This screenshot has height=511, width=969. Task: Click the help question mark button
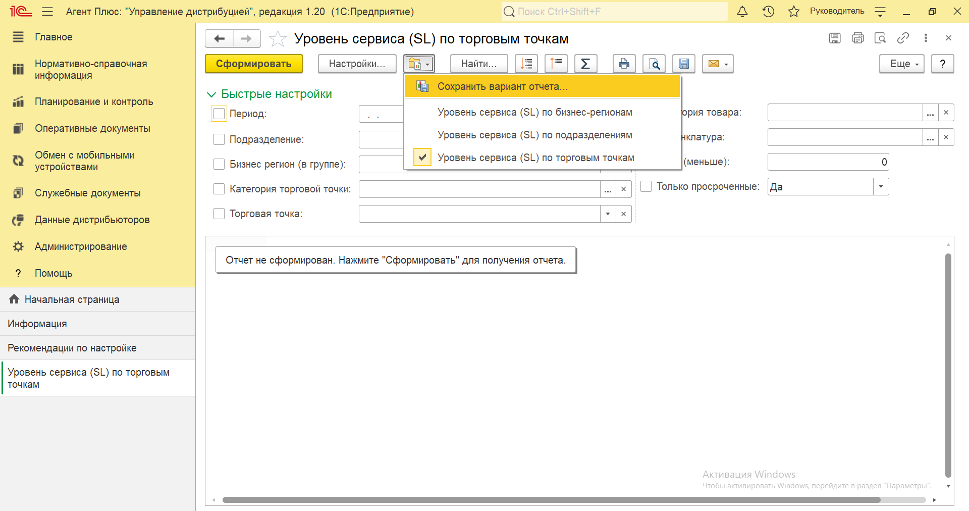[x=943, y=64]
